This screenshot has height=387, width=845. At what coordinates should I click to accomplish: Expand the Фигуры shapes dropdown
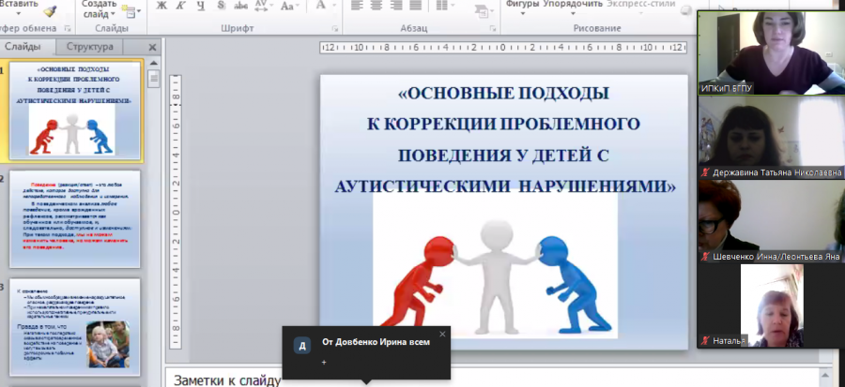pos(522,7)
